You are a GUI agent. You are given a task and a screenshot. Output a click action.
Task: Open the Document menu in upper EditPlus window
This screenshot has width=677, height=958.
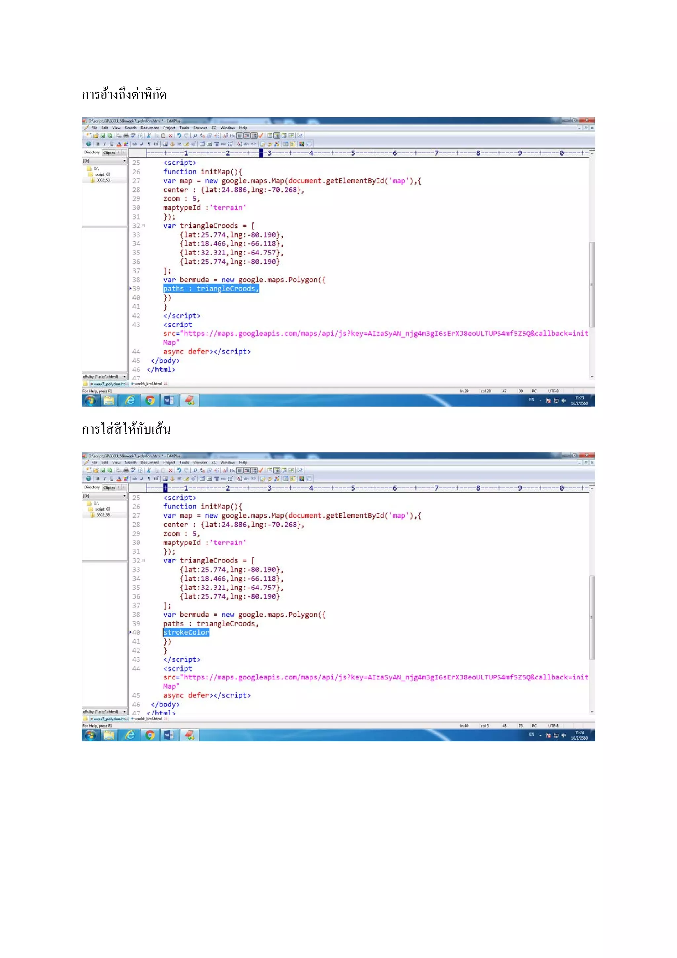(149, 128)
